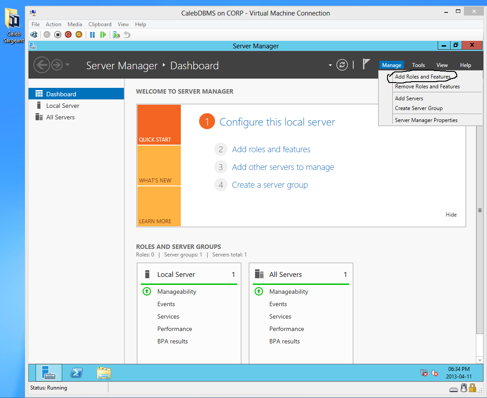Click Server Manager back arrow
This screenshot has width=487, height=398.
click(x=42, y=65)
